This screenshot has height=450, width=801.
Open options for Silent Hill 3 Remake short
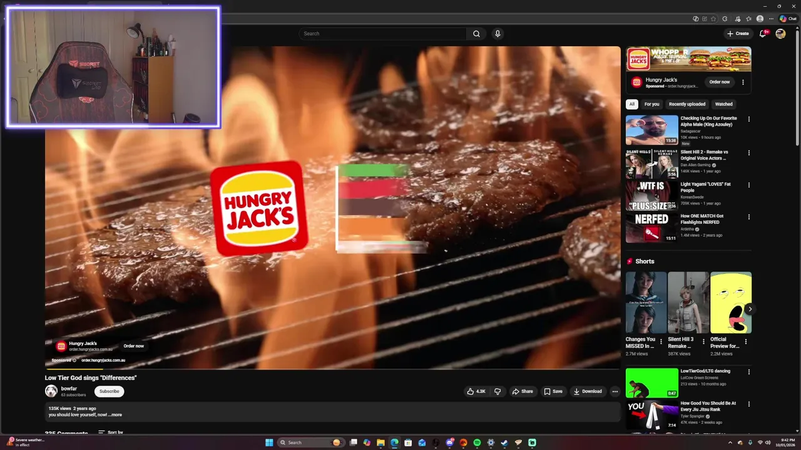(703, 342)
